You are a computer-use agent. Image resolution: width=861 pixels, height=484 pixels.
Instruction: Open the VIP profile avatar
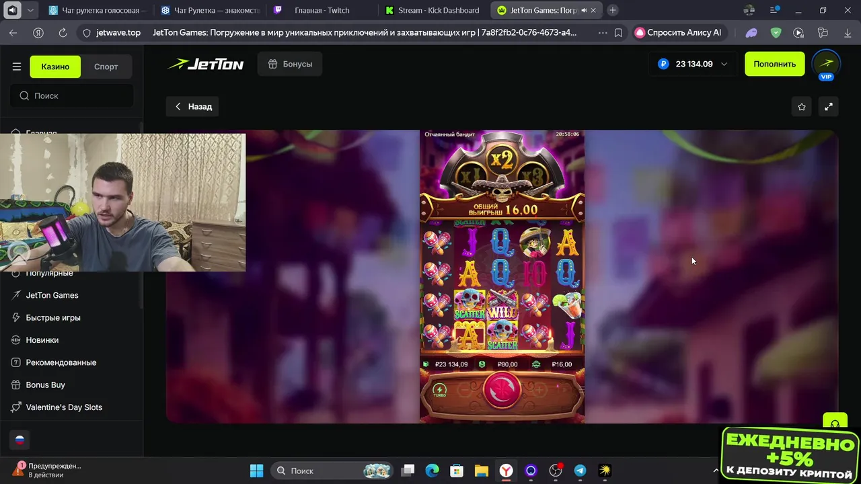[826, 65]
